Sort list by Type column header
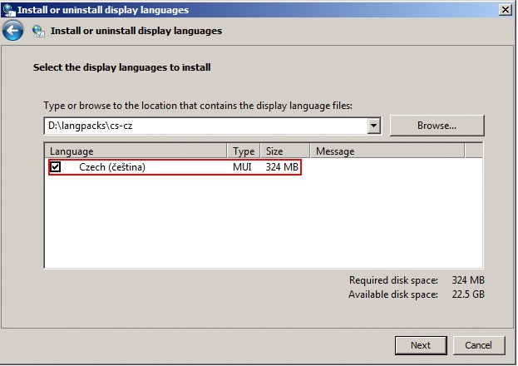Viewport: 518px width, 366px height. click(244, 151)
